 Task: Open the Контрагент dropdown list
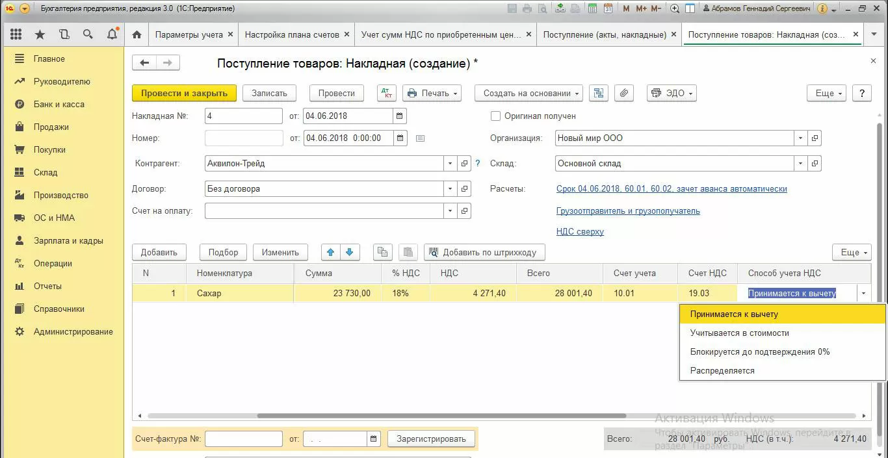click(450, 164)
